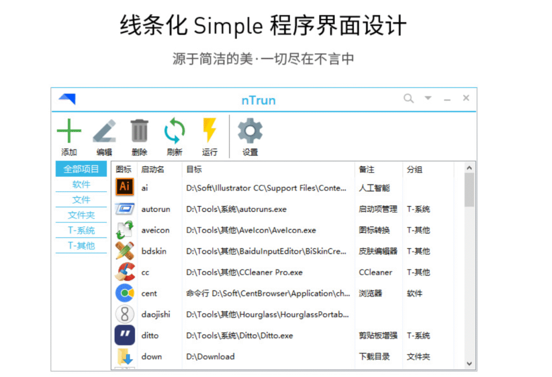Switch to 文件 group tab
The width and height of the screenshot is (552, 377).
point(81,200)
